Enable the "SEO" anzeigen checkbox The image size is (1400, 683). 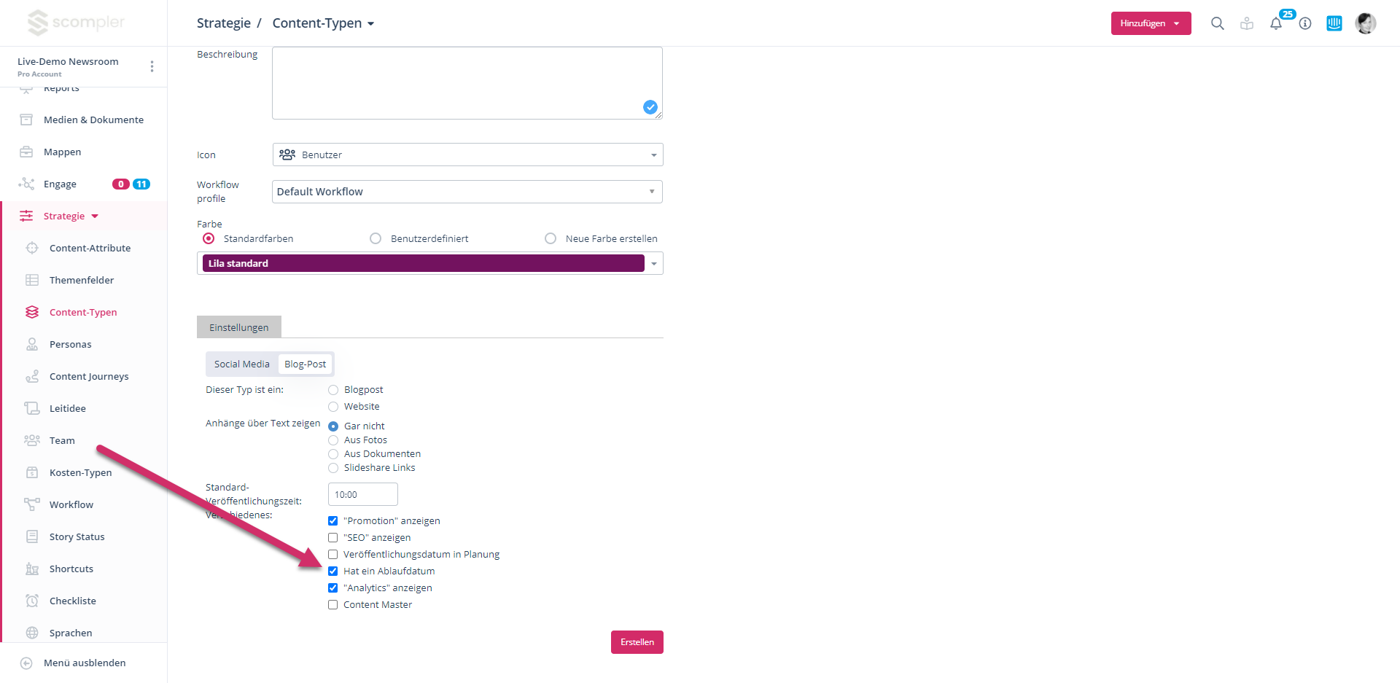coord(333,538)
